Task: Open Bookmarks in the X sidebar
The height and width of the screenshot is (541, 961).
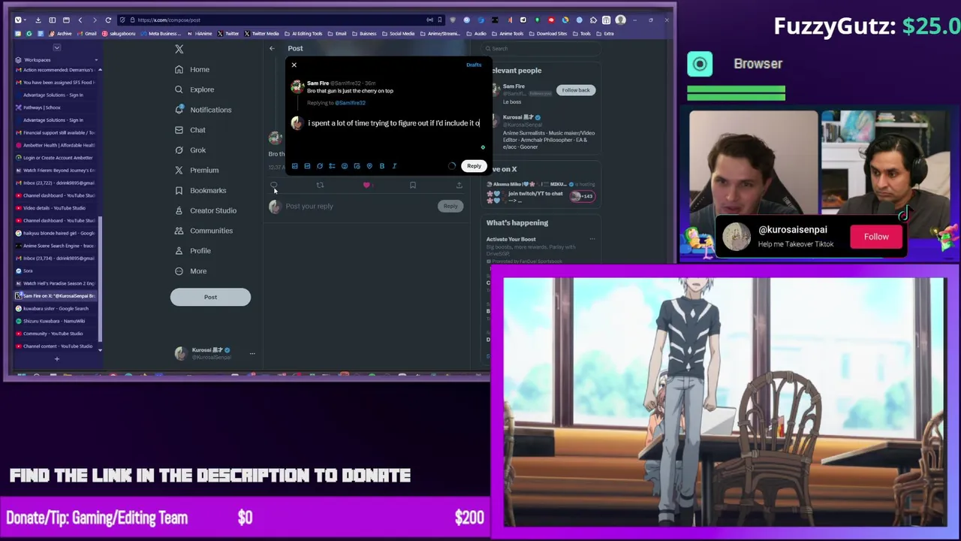Action: coord(200,191)
